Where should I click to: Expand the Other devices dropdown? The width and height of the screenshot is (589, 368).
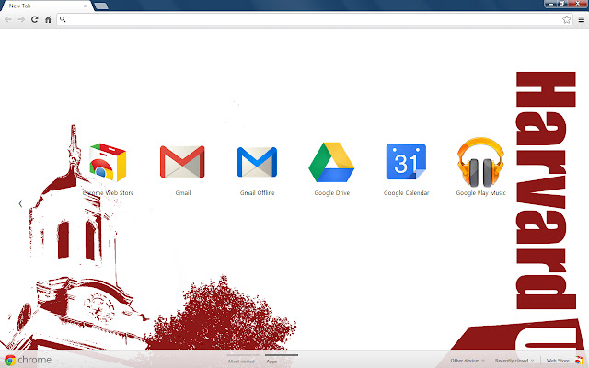468,361
